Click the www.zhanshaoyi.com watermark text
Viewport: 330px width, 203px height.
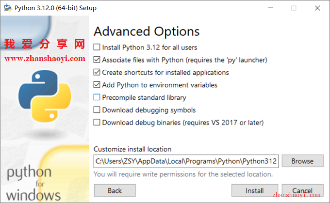tap(45, 59)
